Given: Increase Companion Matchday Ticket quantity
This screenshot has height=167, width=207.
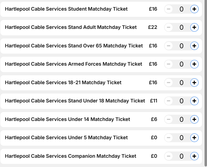Looking at the screenshot, I should coord(194,156).
